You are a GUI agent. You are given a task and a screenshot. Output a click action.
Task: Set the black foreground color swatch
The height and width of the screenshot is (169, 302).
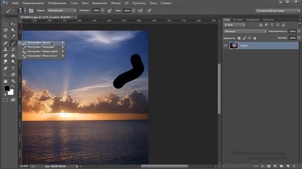point(7,88)
